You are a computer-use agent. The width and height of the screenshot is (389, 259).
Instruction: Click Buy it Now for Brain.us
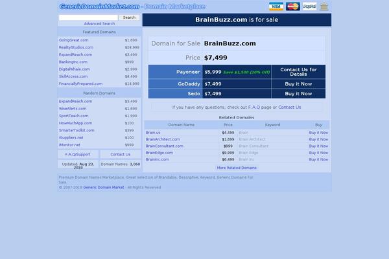(x=318, y=133)
